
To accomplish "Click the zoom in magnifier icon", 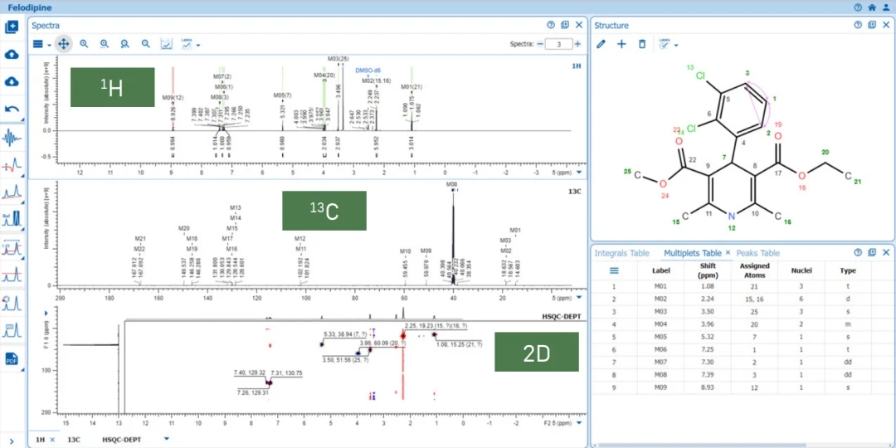I will [x=84, y=44].
